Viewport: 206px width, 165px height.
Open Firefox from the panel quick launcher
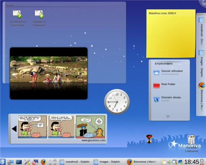[43, 162]
